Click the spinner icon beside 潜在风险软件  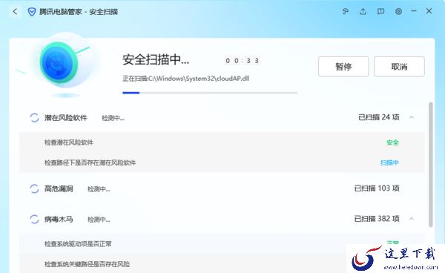pos(34,117)
